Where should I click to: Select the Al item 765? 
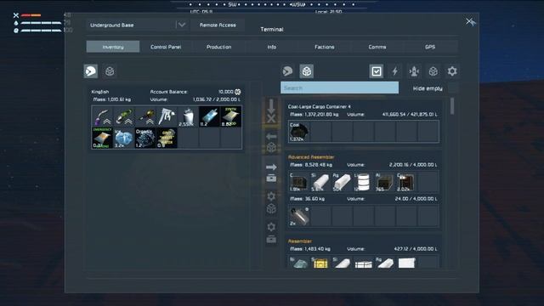tap(385, 182)
